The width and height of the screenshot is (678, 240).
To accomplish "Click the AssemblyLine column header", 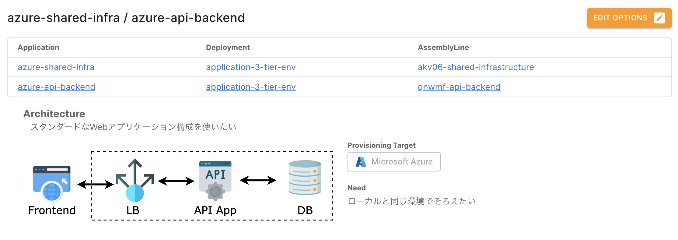I will tap(443, 48).
